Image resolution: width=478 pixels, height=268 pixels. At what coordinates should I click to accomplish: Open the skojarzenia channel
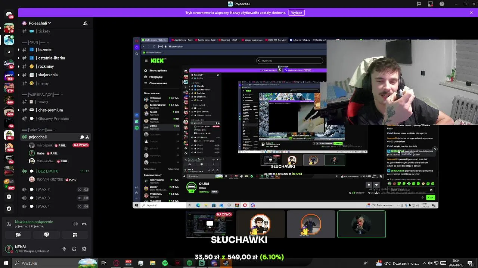pyautogui.click(x=55, y=75)
